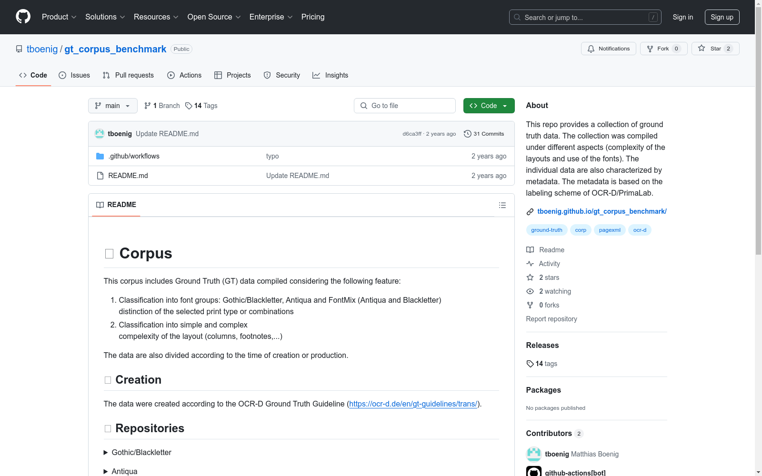Select the corp topic tag
The height and width of the screenshot is (476, 762).
point(581,230)
